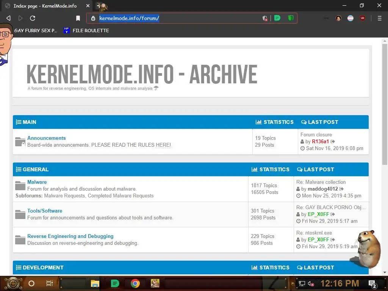
Task: Click the browser forward arrow
Action: (x=20, y=18)
